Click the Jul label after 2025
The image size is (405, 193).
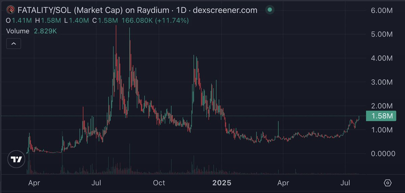[x=345, y=183]
